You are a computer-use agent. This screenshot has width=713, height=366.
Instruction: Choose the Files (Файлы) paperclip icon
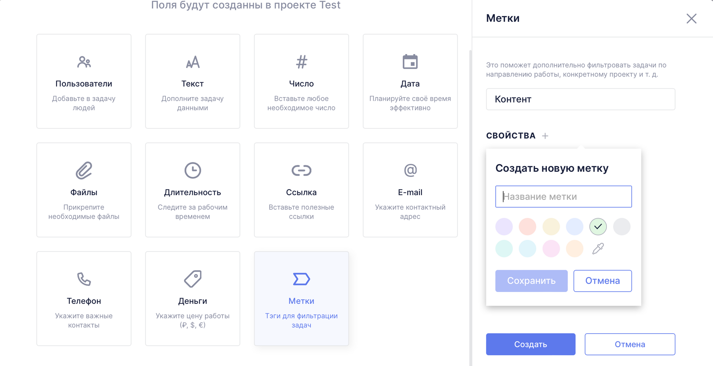pyautogui.click(x=84, y=170)
